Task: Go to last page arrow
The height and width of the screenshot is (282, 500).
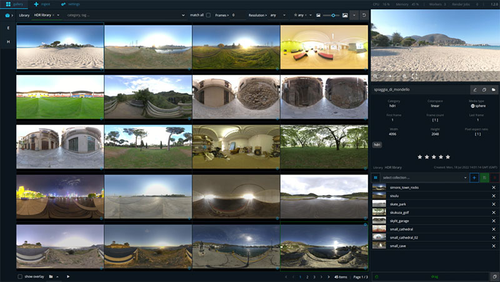Action: [x=329, y=277]
